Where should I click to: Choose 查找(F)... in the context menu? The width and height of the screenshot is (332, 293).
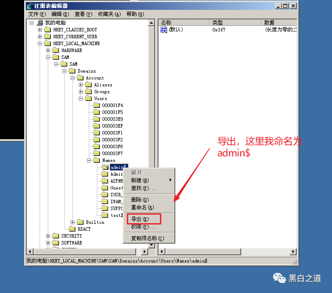pos(149,188)
